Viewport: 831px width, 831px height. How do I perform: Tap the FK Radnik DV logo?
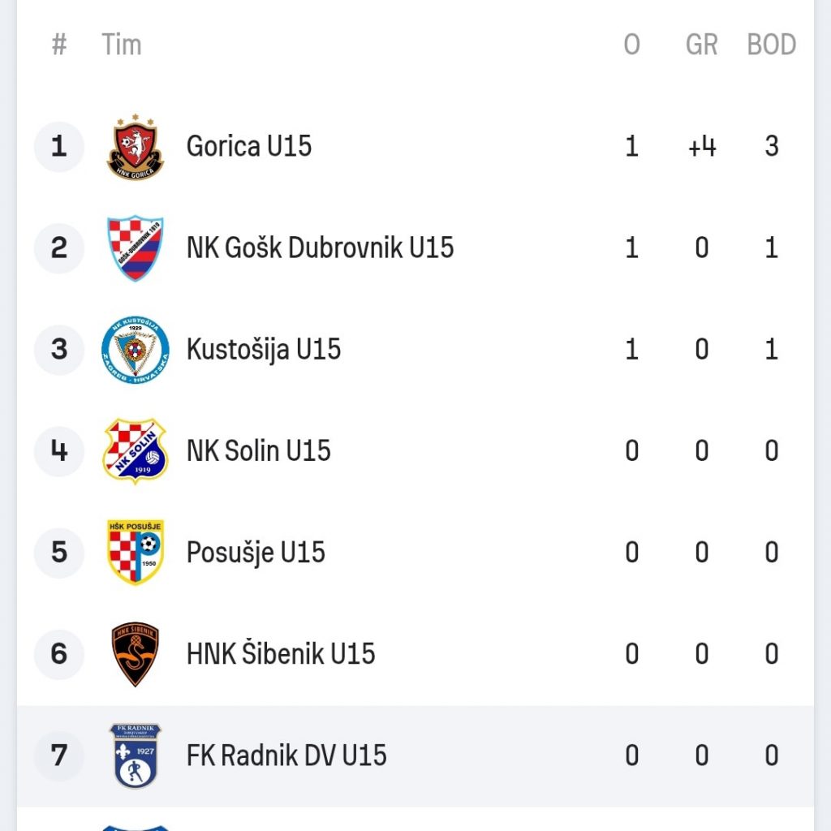coord(136,756)
